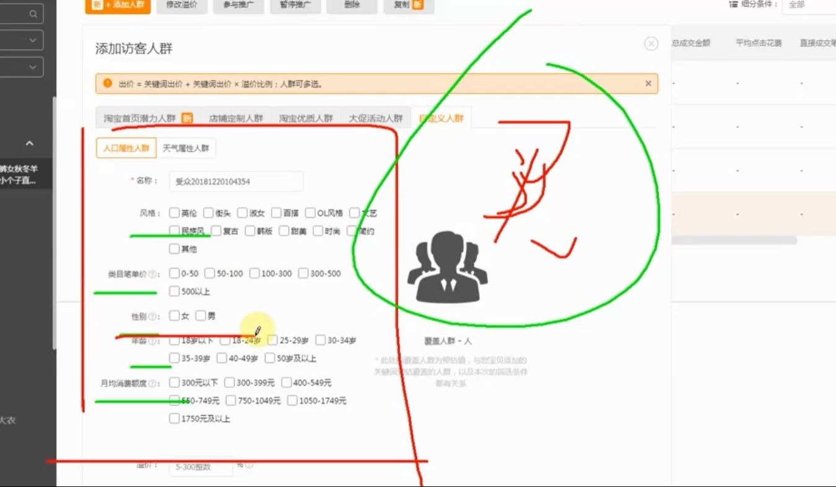Check the 300-399元 spending checkbox

point(229,383)
